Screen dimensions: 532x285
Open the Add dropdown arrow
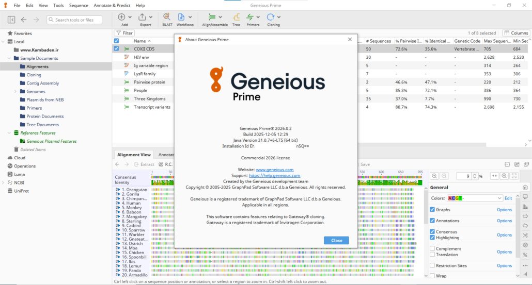click(130, 17)
